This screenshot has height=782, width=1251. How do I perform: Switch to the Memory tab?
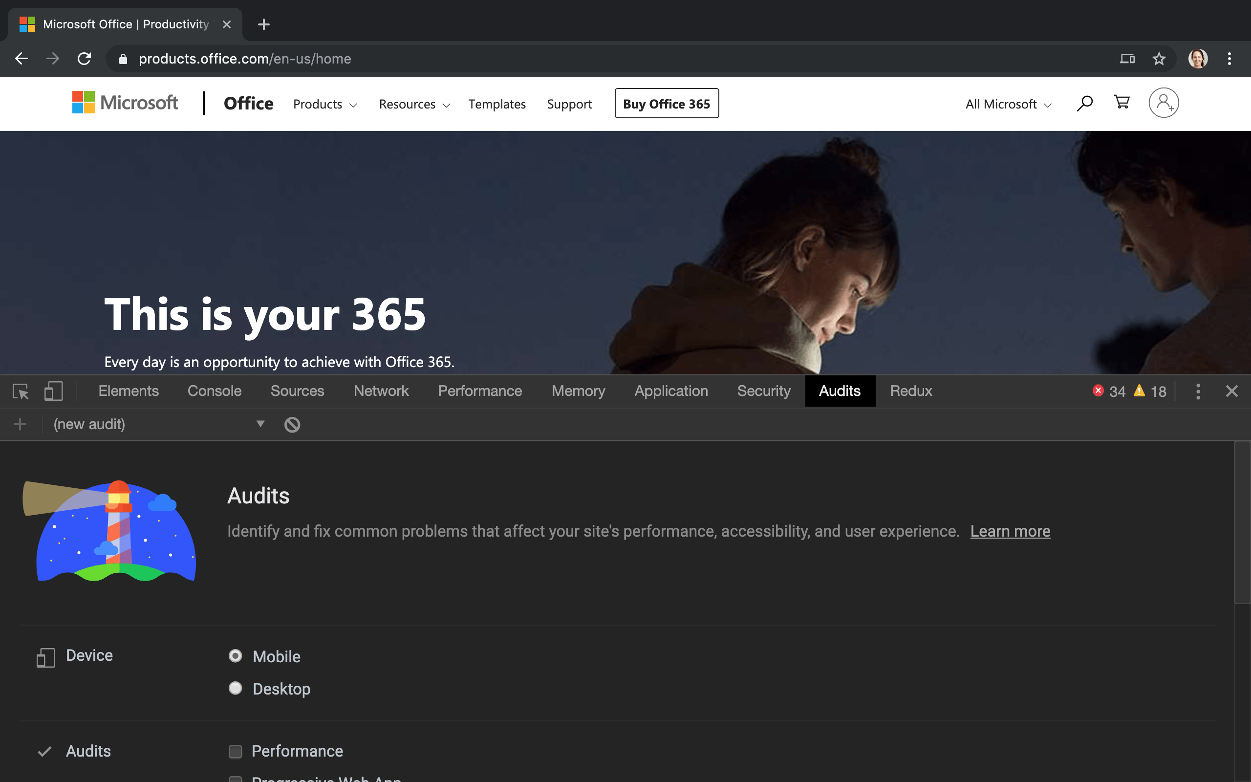[x=578, y=391]
